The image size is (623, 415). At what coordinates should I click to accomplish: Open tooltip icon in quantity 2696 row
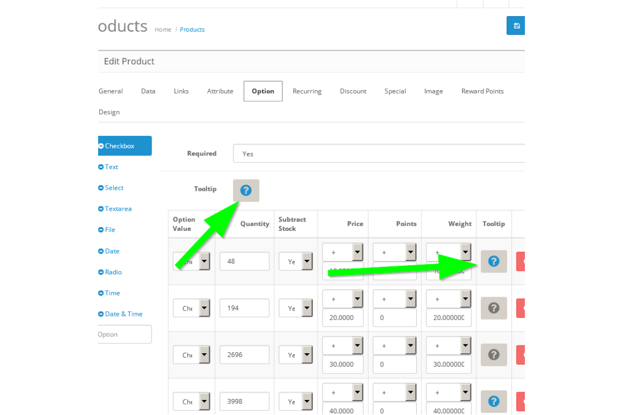(494, 355)
